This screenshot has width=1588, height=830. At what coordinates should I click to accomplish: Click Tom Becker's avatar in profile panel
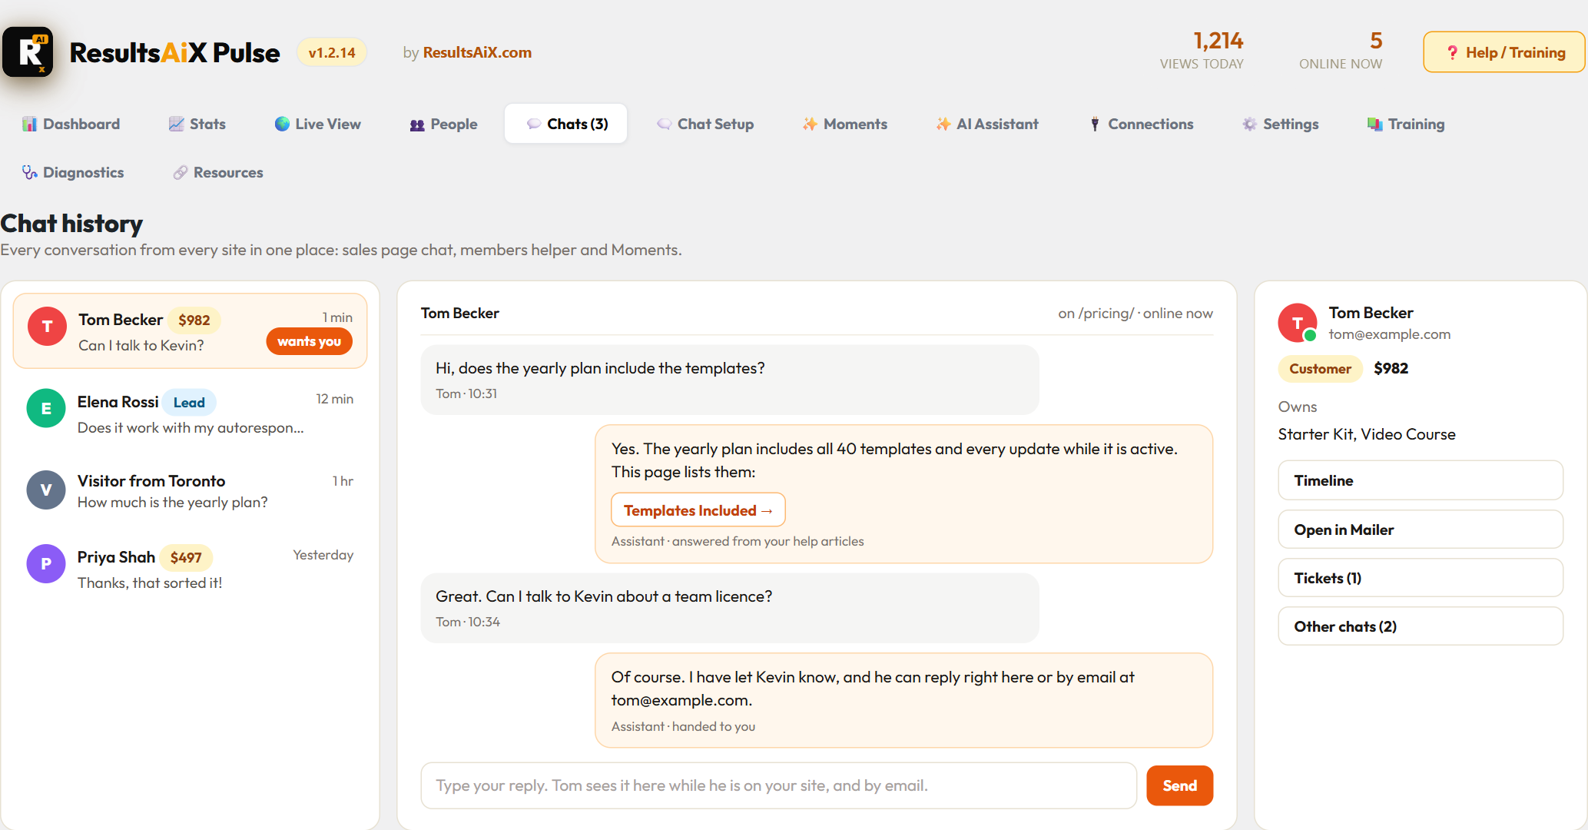(x=1298, y=323)
